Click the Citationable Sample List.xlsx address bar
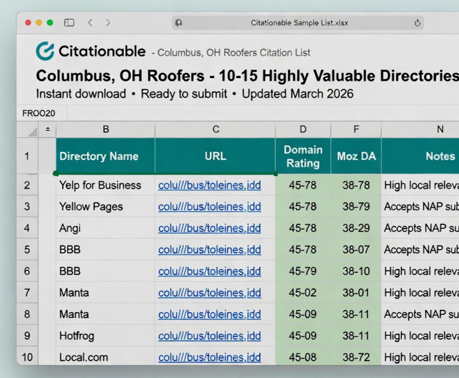The width and height of the screenshot is (459, 378). [299, 23]
